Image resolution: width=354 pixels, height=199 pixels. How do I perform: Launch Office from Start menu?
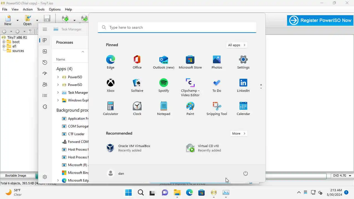(x=137, y=62)
